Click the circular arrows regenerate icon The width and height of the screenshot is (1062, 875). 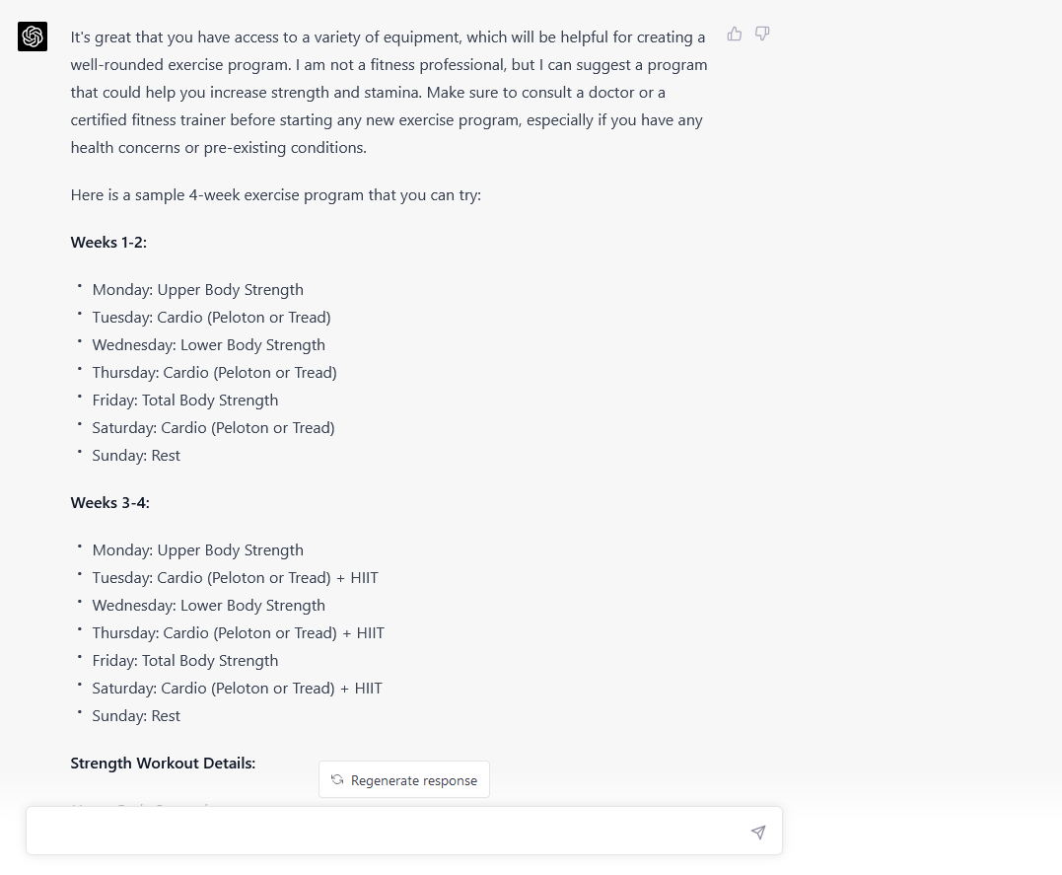pyautogui.click(x=337, y=780)
